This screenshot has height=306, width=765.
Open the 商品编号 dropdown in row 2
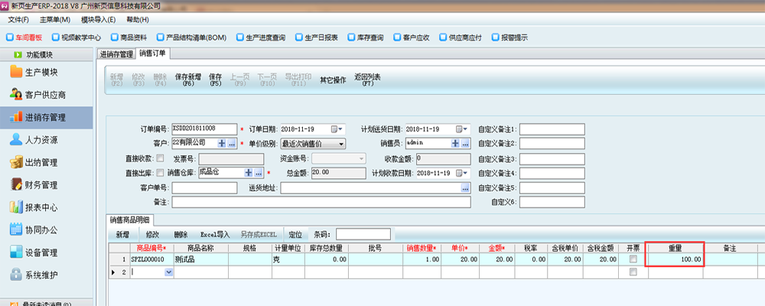tap(169, 272)
